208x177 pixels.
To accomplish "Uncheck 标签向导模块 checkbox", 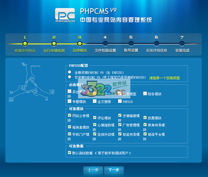I will (x=120, y=134).
